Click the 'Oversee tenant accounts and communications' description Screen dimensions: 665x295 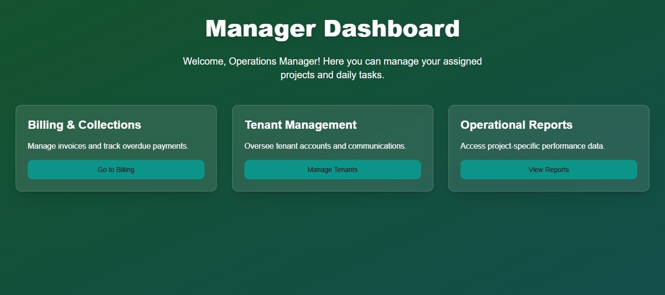pyautogui.click(x=325, y=146)
